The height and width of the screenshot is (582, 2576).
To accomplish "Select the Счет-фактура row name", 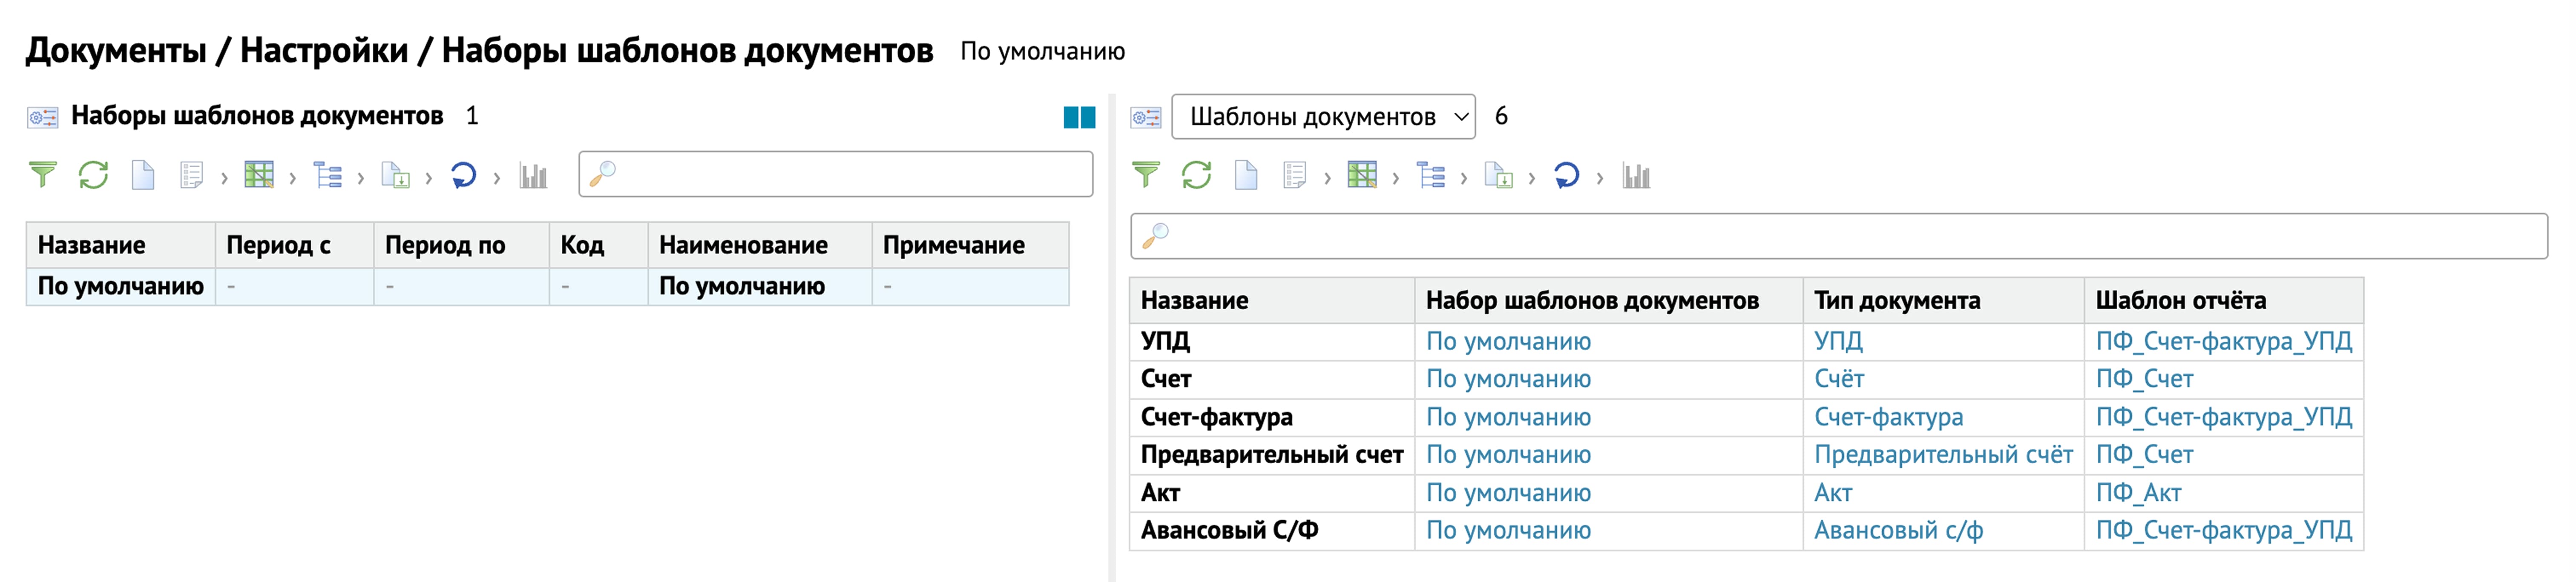I will [1216, 417].
